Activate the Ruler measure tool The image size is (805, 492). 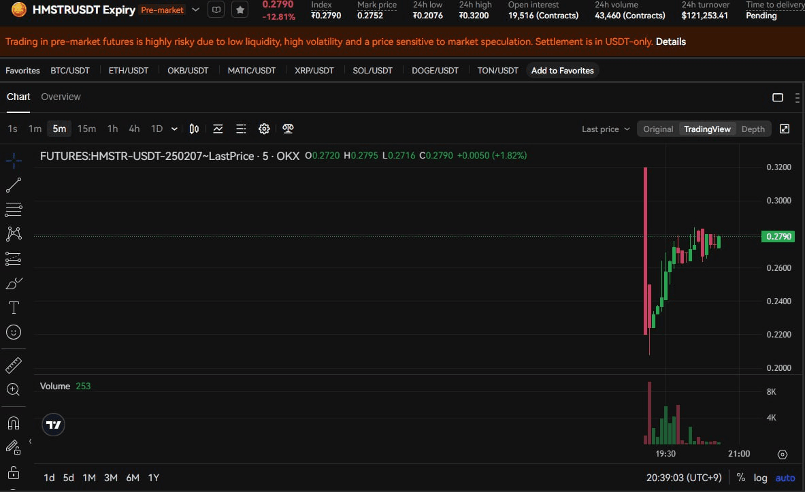click(14, 365)
